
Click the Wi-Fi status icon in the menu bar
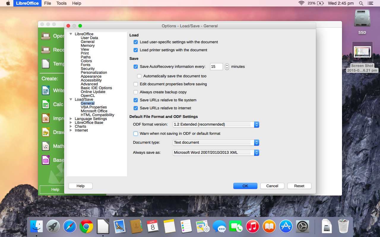click(302, 3)
